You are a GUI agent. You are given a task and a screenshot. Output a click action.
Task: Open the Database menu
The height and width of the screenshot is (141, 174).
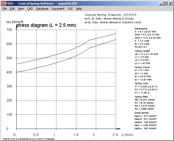(x=42, y=9)
